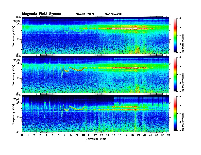201x155 pixels.
Task: Click hour tick label "9" on time axis
Action: [x=77, y=135]
